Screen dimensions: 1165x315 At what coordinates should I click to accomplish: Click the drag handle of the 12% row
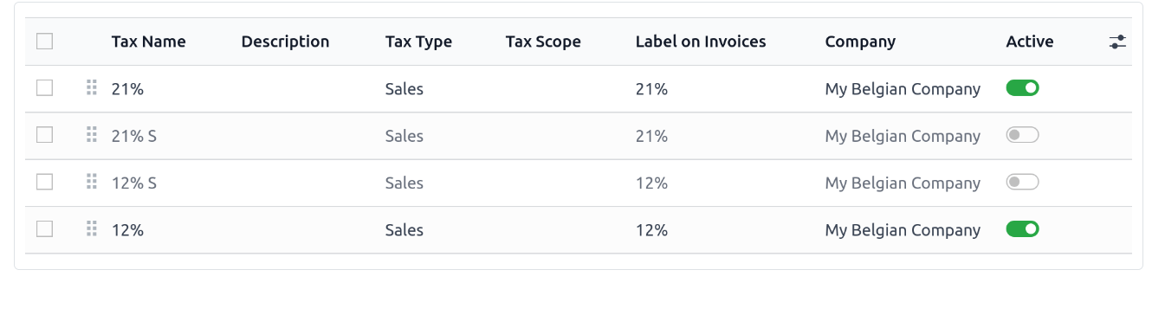pos(92,229)
